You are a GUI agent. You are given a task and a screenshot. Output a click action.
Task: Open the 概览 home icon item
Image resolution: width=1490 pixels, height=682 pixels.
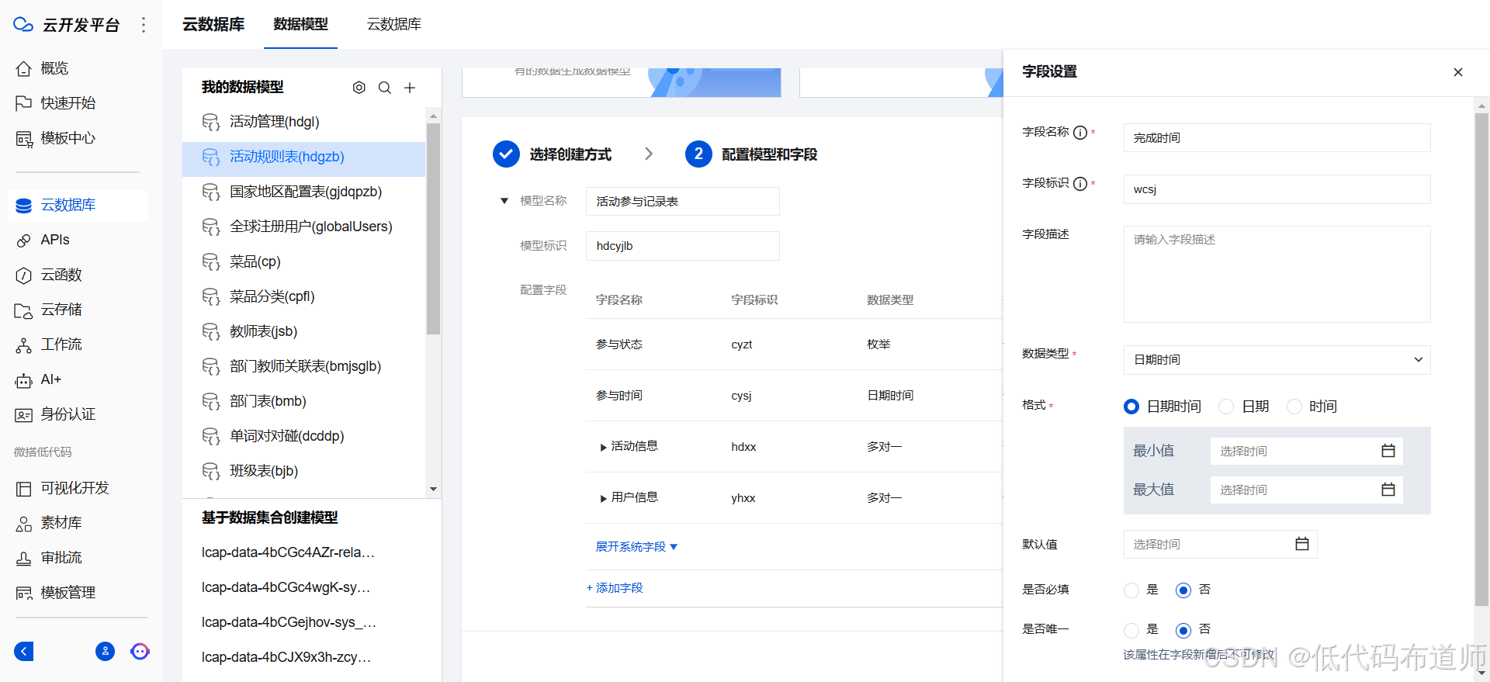pyautogui.click(x=24, y=68)
